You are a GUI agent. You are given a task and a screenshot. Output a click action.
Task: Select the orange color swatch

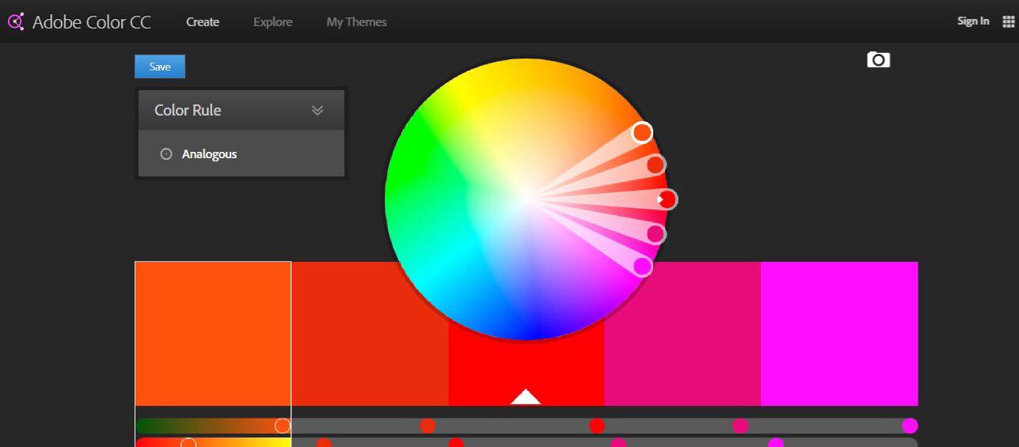point(213,332)
